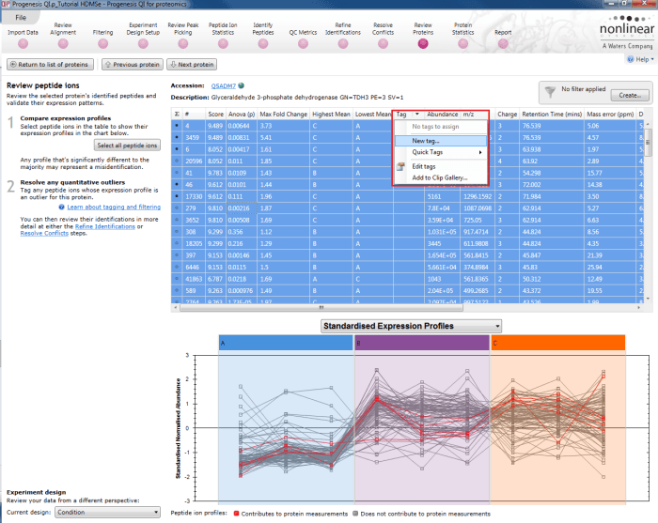Click the filter funnel icon
This screenshot has height=523, width=658.
point(550,92)
